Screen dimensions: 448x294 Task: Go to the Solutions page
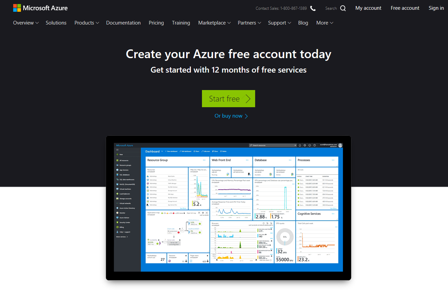tap(56, 23)
